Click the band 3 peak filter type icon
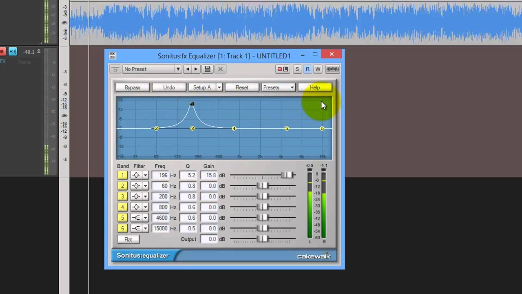Image resolution: width=522 pixels, height=294 pixels. (136, 196)
